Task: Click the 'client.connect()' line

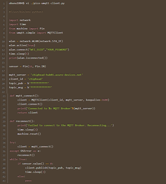Action: point(30,104)
